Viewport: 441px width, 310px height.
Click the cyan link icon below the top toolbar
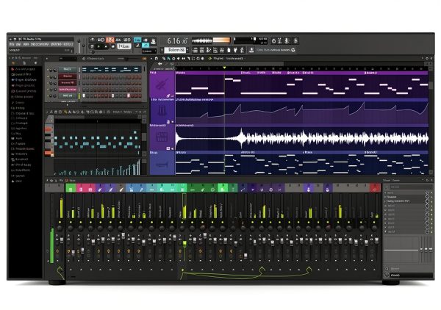pos(146,46)
